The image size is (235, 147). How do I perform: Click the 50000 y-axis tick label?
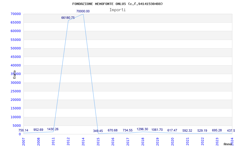16,48
